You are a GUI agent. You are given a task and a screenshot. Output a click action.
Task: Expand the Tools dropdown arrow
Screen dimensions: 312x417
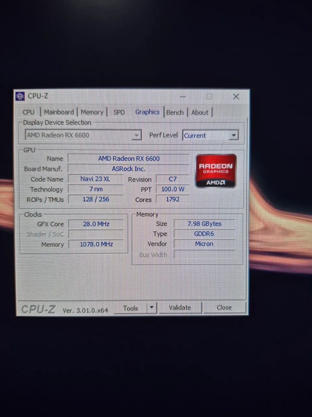152,308
